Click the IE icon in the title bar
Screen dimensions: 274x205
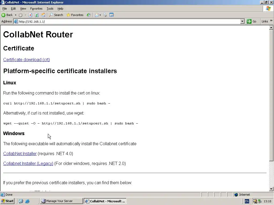[x=2, y=2]
